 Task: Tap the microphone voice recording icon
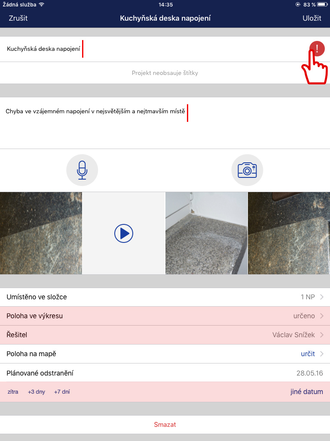pyautogui.click(x=82, y=170)
